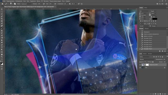Toggle lock all padlock in Layers panel
This screenshot has height=95, width=168.
[153, 62]
